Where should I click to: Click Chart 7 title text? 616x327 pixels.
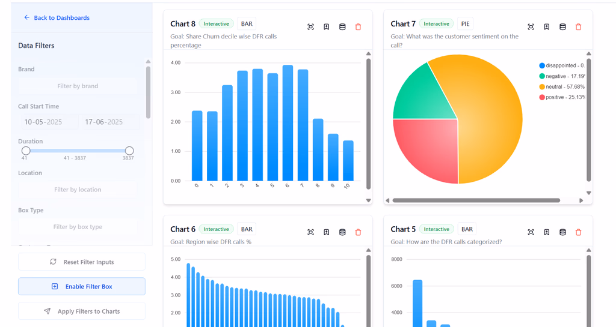(x=403, y=24)
